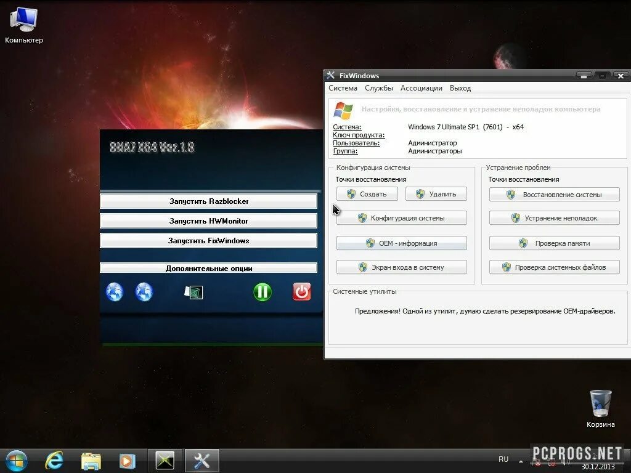
Task: Minimize the FixWindows window
Action: point(584,76)
